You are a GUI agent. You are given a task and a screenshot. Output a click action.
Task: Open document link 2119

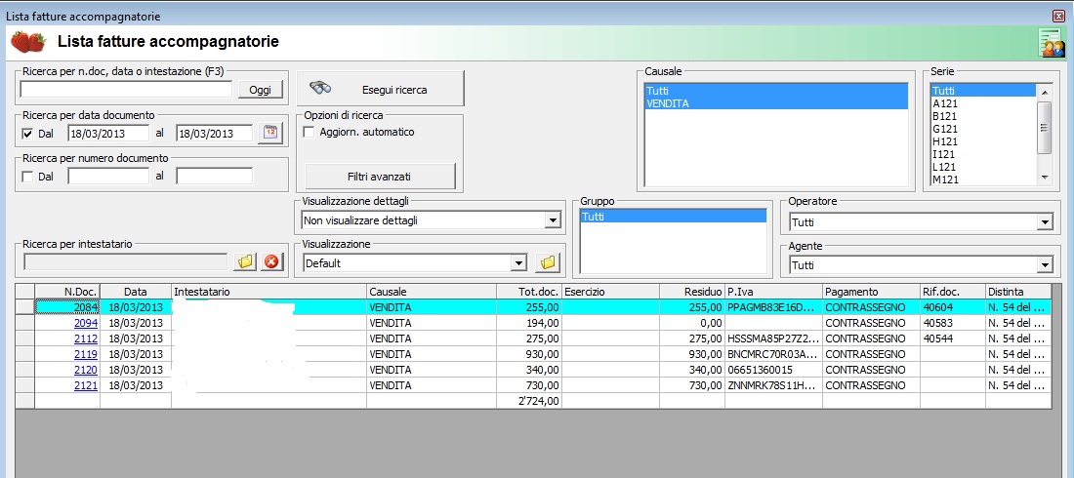(86, 354)
